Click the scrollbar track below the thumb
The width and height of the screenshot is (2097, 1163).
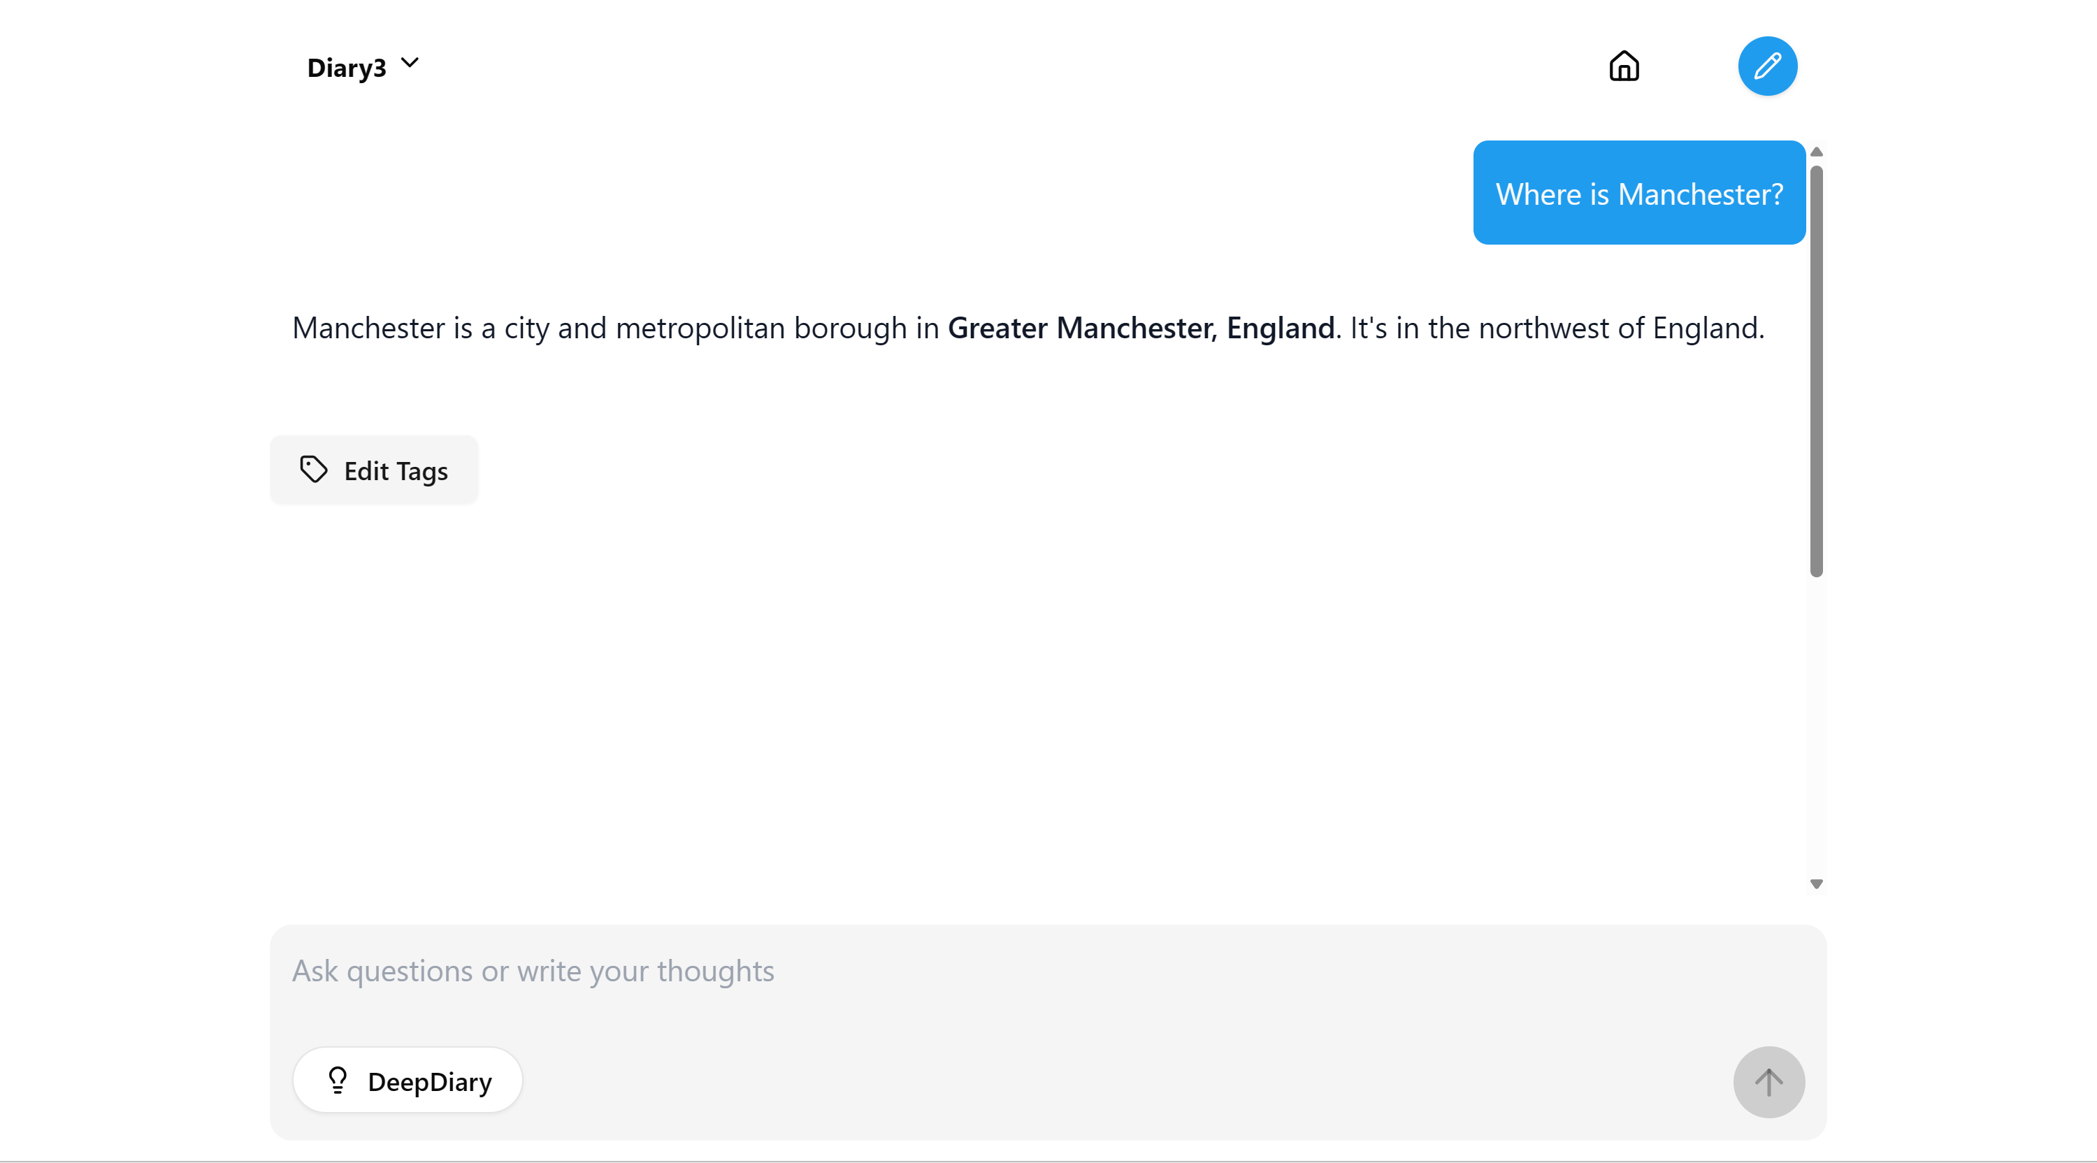pyautogui.click(x=1816, y=724)
